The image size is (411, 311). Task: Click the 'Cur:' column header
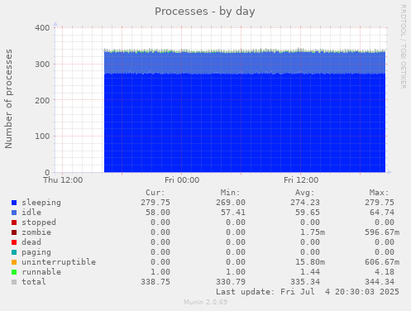click(x=155, y=193)
